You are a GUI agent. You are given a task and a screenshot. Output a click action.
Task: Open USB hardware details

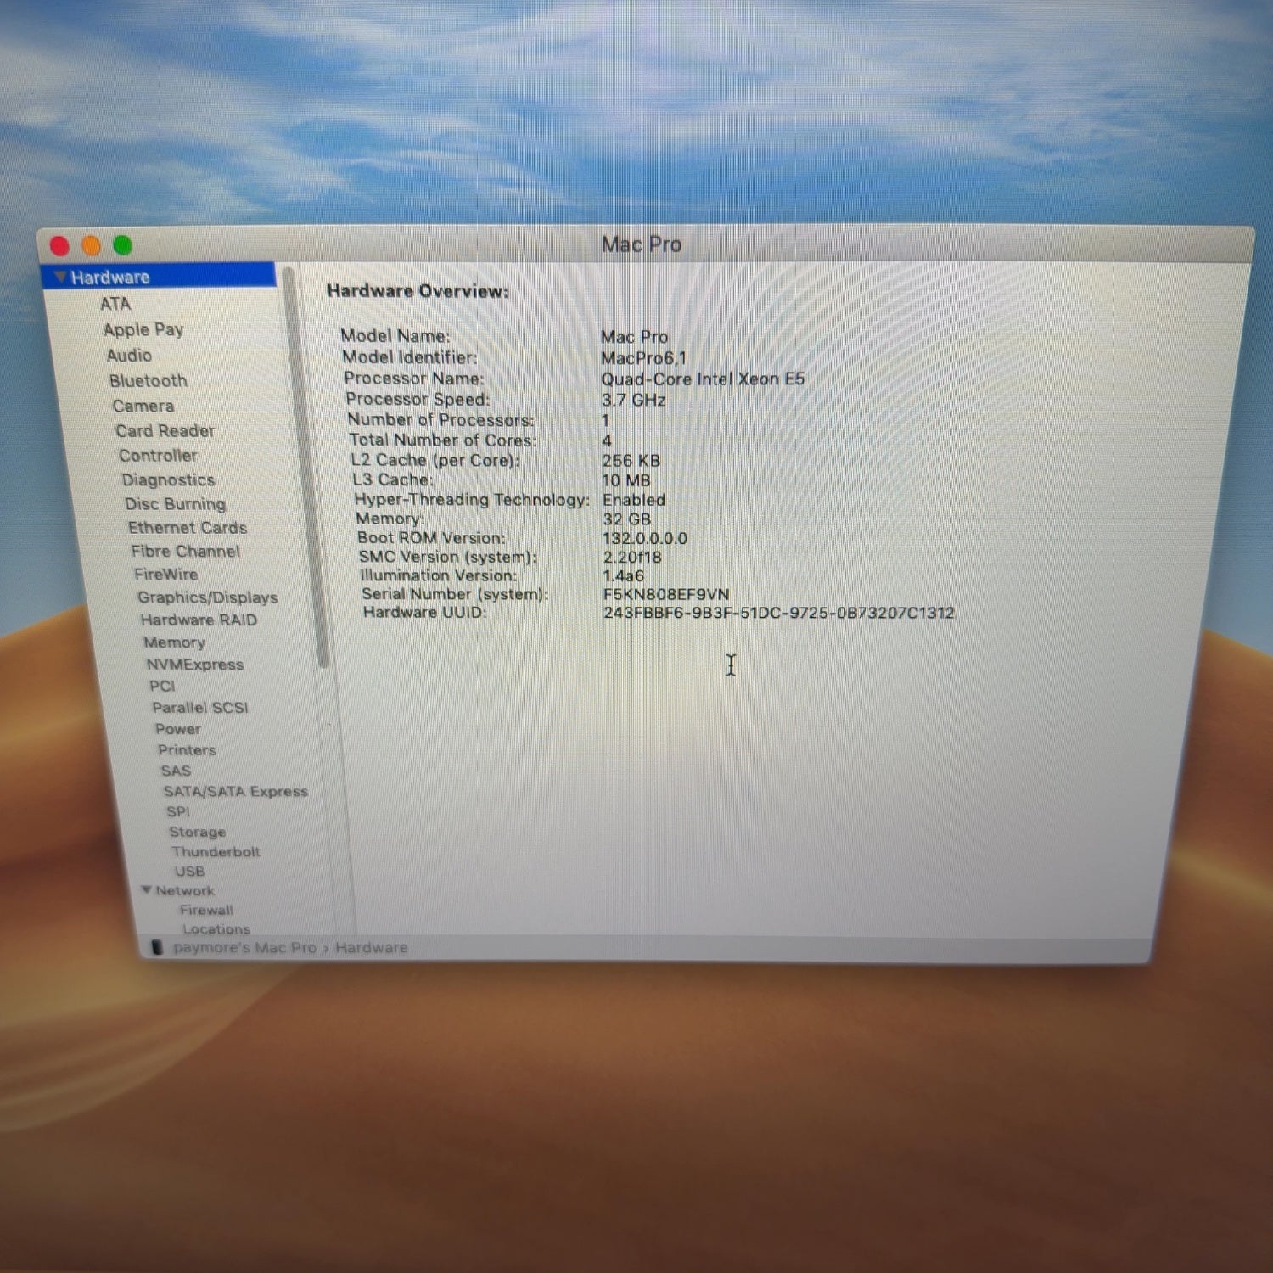[189, 872]
